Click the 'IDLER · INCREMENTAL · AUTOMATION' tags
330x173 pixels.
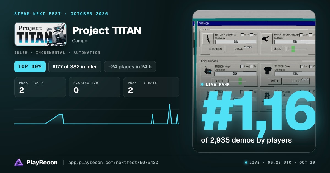[x=57, y=52]
